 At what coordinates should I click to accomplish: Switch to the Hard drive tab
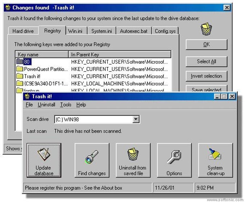tap(23, 31)
